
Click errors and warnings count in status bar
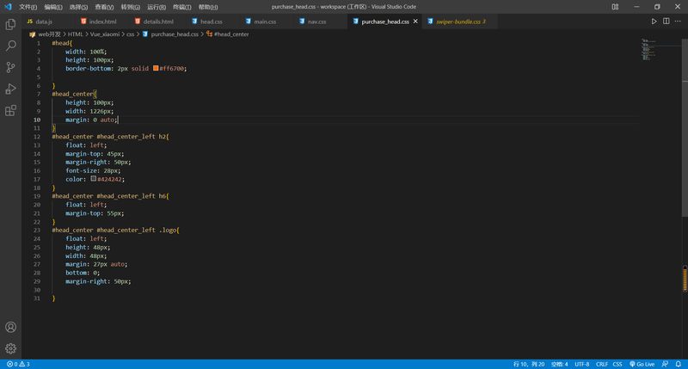pos(18,364)
